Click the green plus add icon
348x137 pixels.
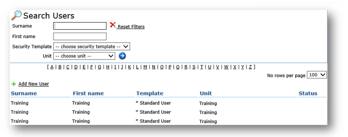click(x=14, y=84)
